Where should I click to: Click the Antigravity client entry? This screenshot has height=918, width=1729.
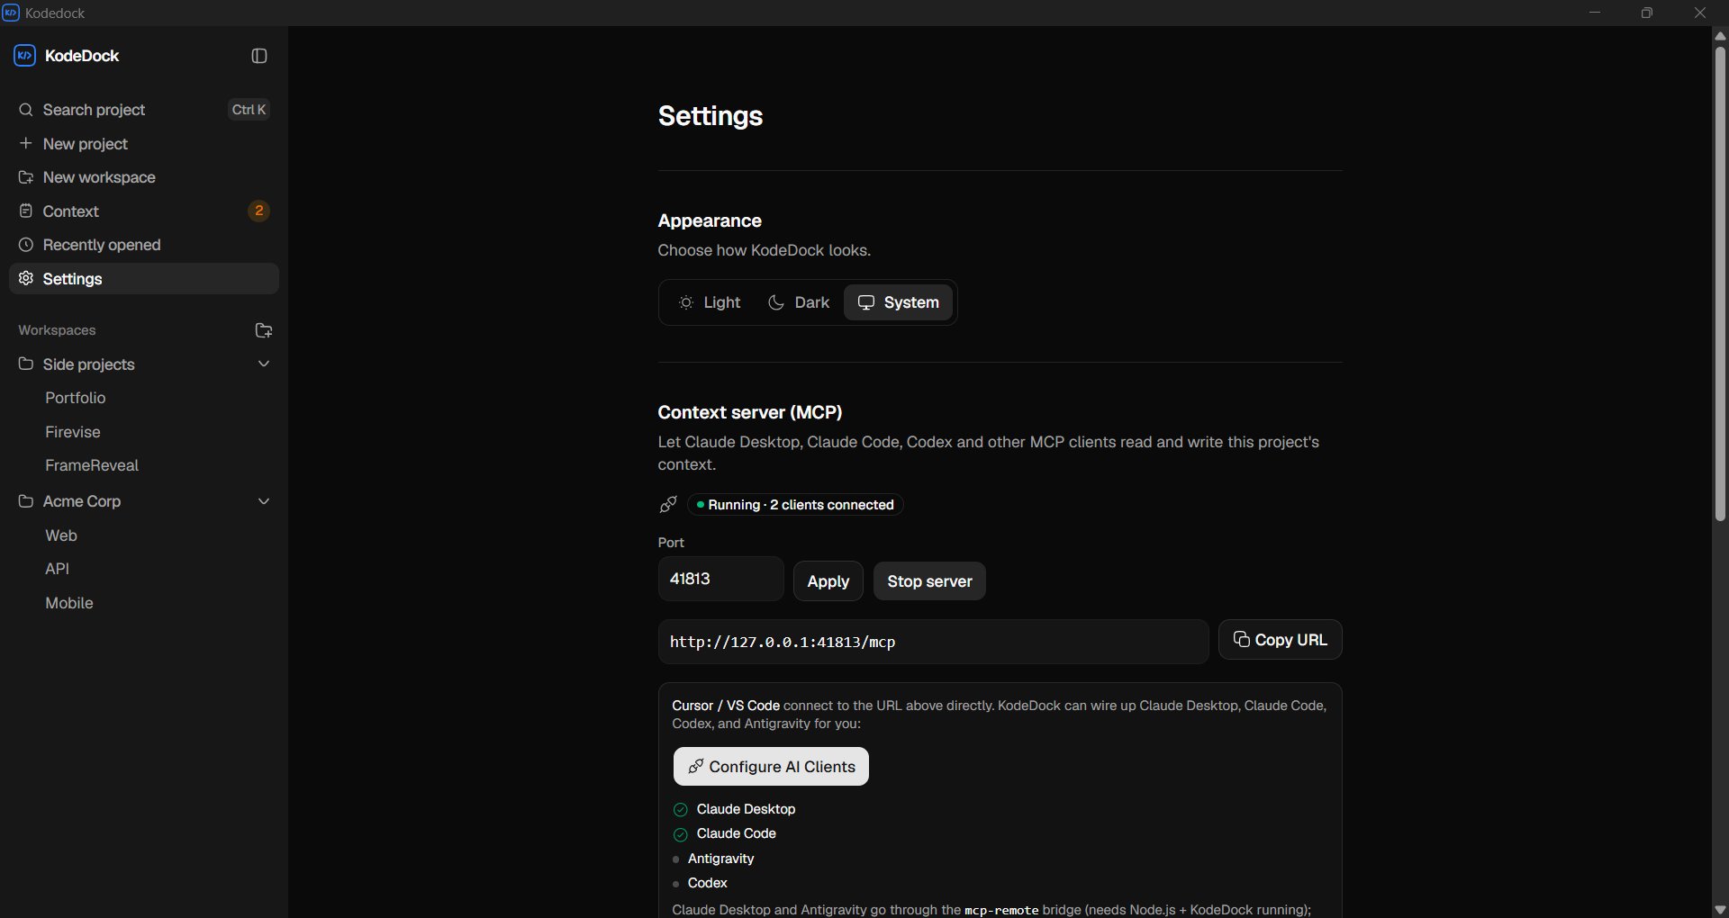[720, 859]
